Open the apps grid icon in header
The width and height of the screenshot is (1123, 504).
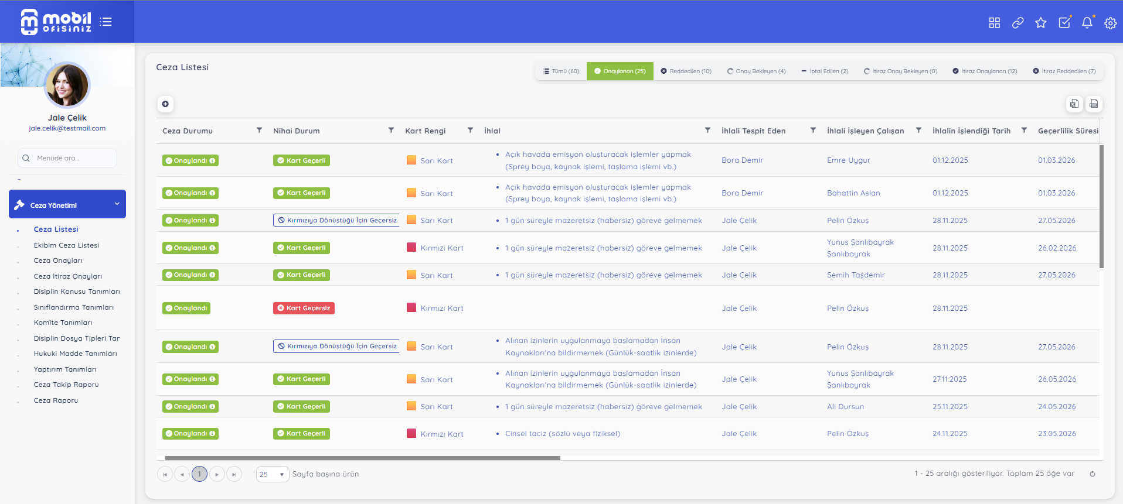tap(994, 23)
